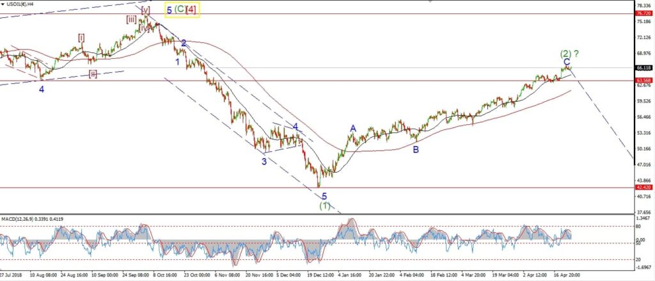Click the 16 Apr 20:00 date label
This screenshot has height=281, width=655.
(x=567, y=275)
